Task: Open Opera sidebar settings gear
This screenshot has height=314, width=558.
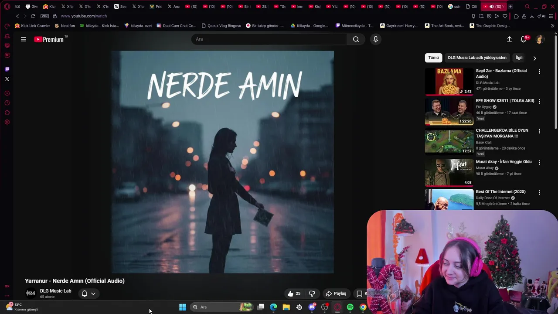Action: pos(7,122)
